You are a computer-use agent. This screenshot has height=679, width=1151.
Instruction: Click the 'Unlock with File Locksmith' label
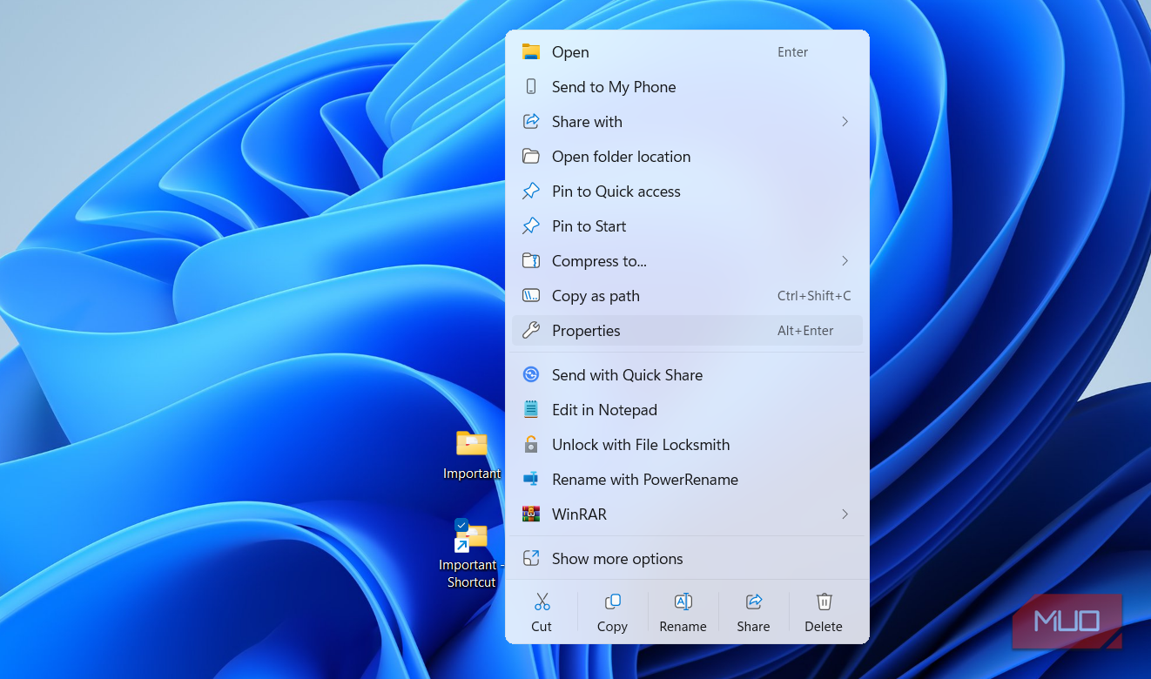(641, 445)
